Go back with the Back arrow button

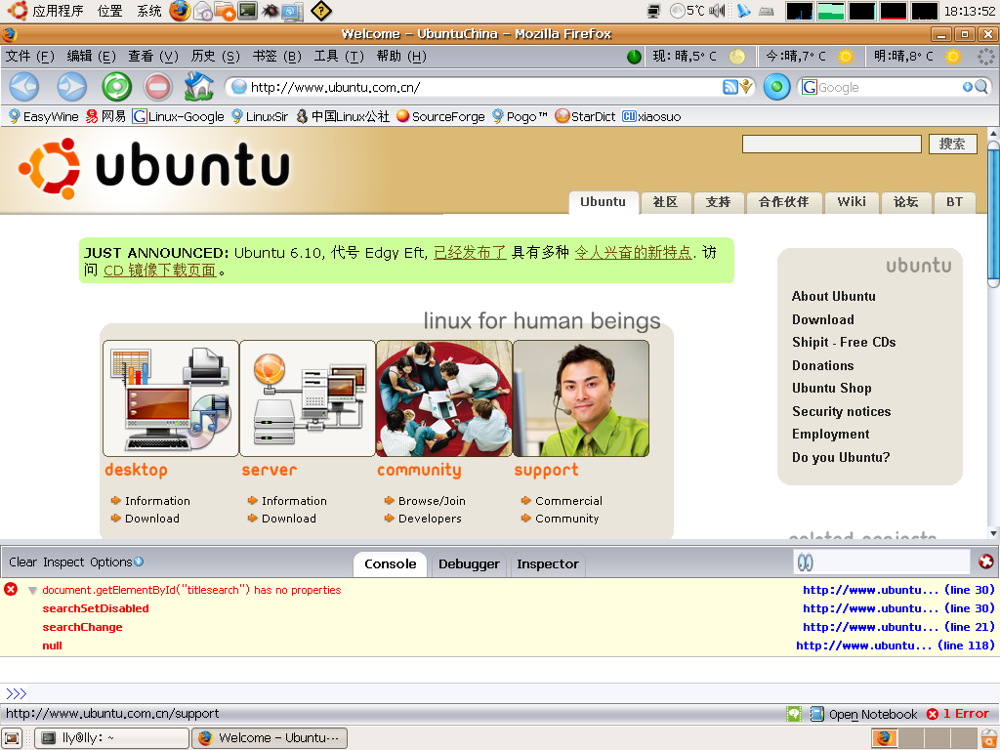click(24, 87)
